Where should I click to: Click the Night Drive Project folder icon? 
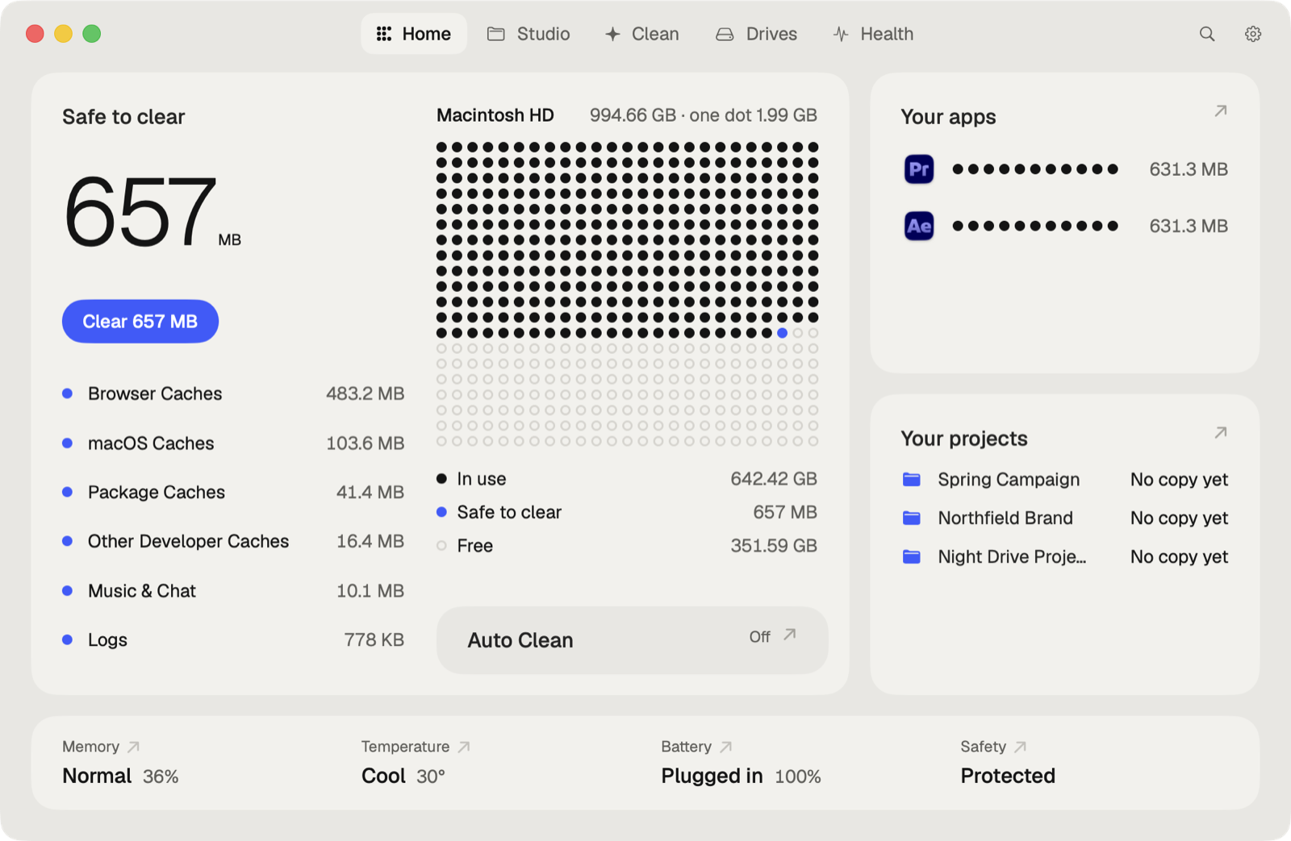pos(912,556)
